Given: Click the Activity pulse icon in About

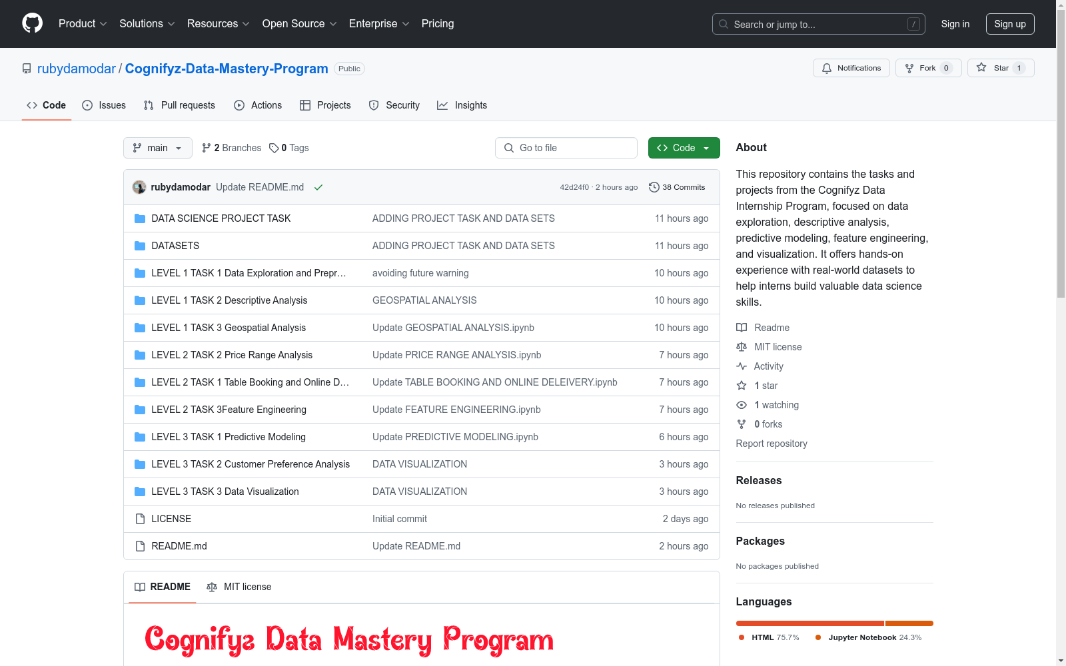Looking at the screenshot, I should pyautogui.click(x=742, y=366).
